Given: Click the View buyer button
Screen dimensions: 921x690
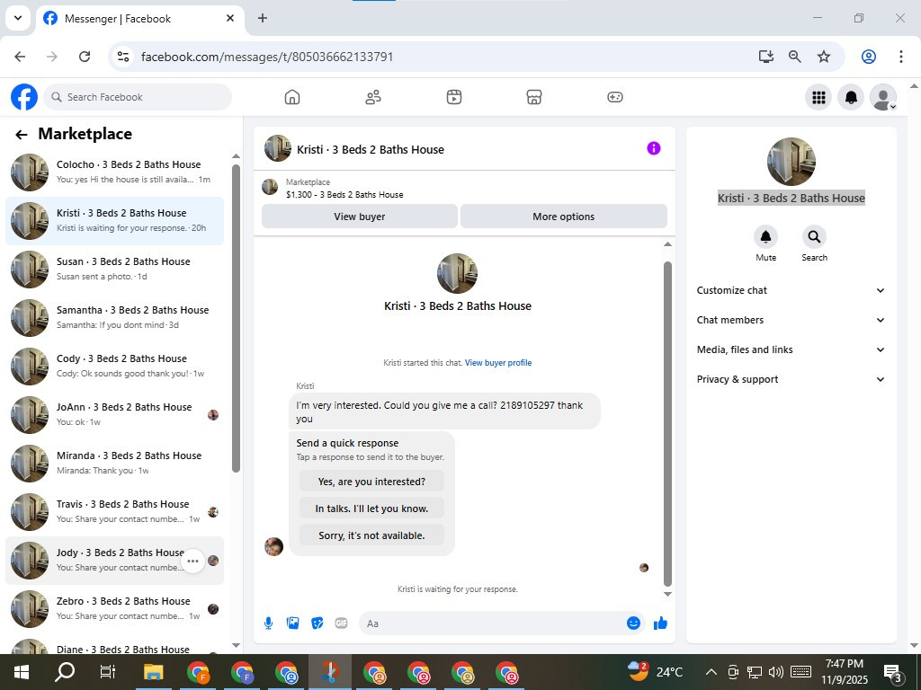Looking at the screenshot, I should 360,217.
